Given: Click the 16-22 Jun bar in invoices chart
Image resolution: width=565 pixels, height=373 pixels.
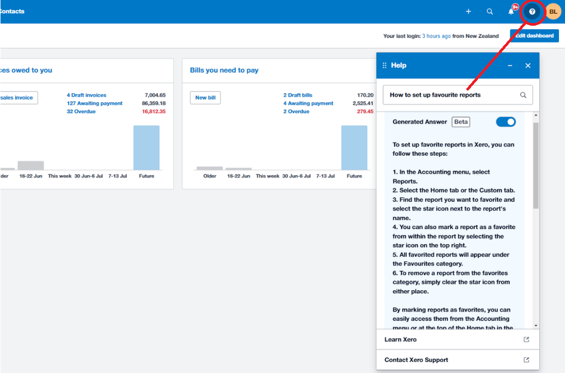Looking at the screenshot, I should point(31,165).
